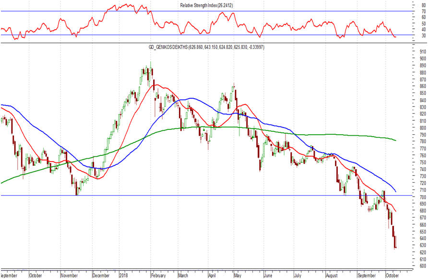Click the 600 value on the price axis
The image size is (428, 279).
[423, 266]
